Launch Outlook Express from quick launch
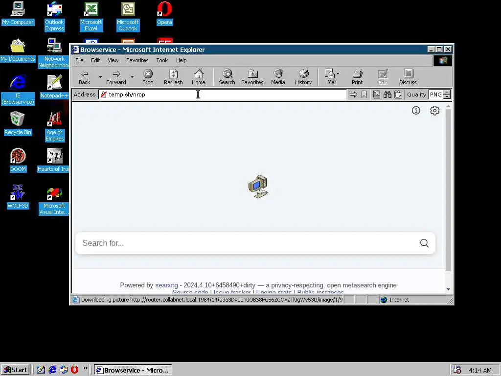This screenshot has width=501, height=376. tap(64, 370)
